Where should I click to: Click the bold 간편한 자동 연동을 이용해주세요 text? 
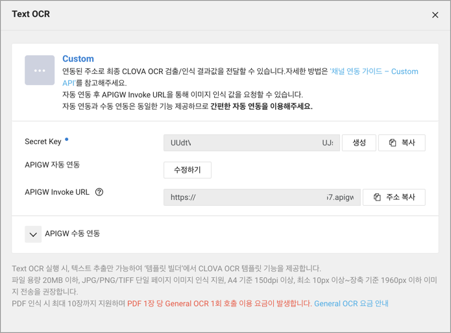262,106
